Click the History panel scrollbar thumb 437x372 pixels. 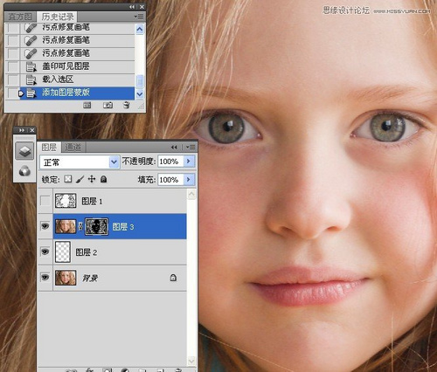140,81
